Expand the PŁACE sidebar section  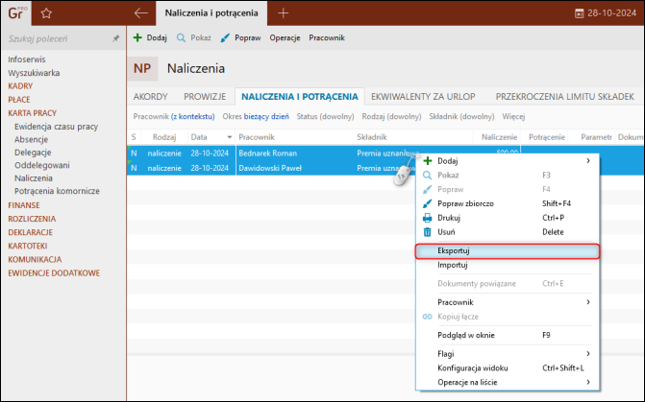click(x=19, y=100)
